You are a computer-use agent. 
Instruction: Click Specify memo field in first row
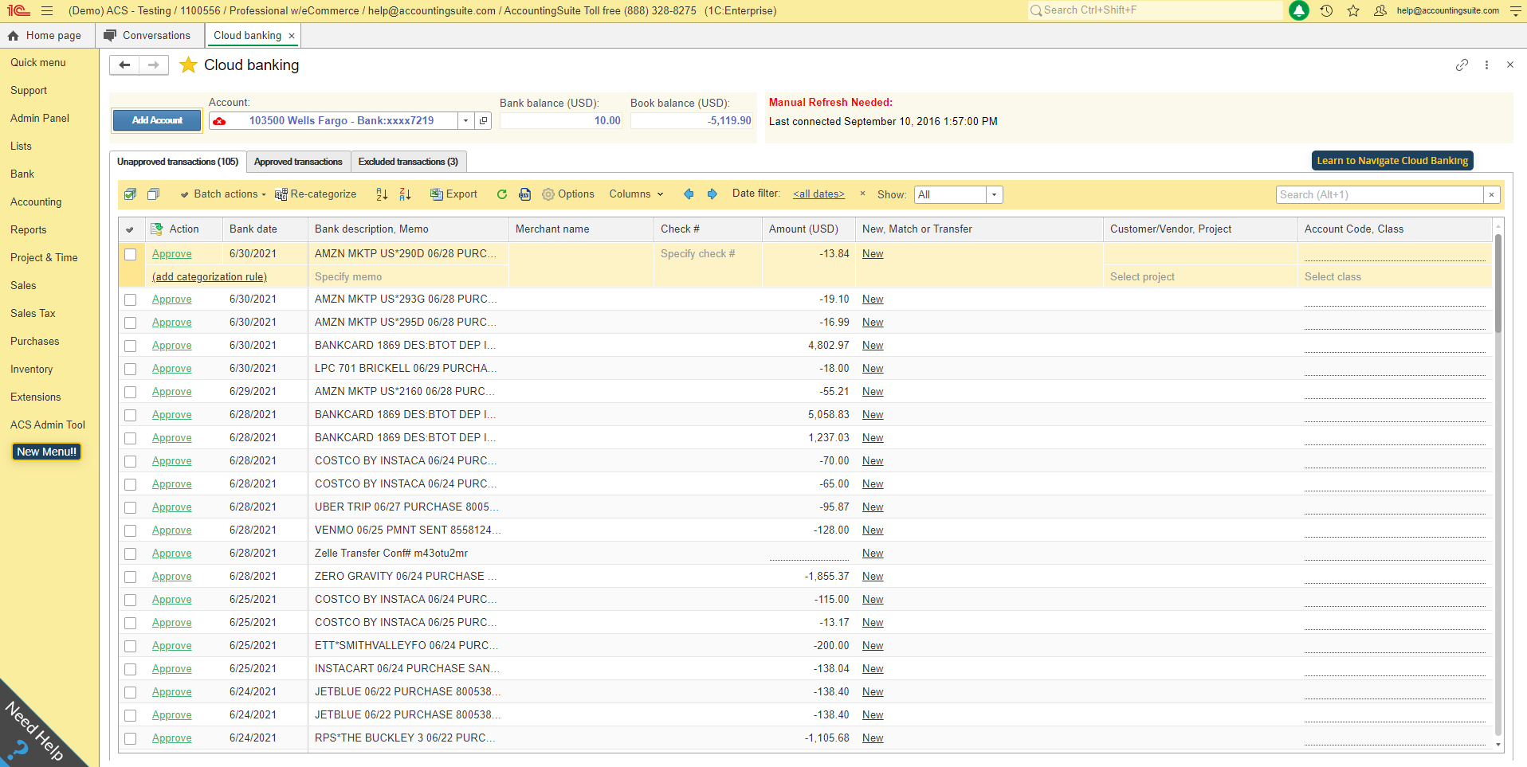(x=408, y=277)
